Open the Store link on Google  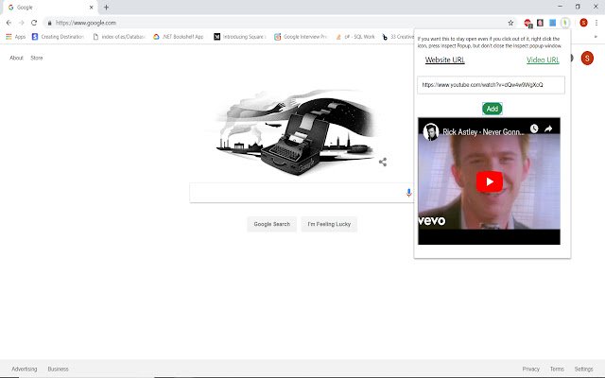(37, 58)
